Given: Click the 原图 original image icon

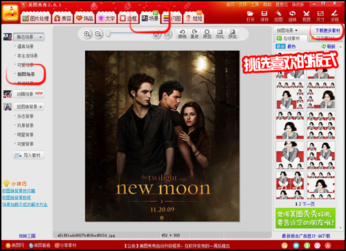Looking at the screenshot, I should (207, 34).
